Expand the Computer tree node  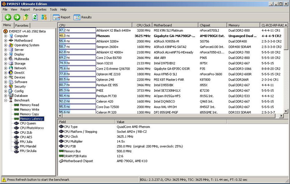click(x=5, y=36)
